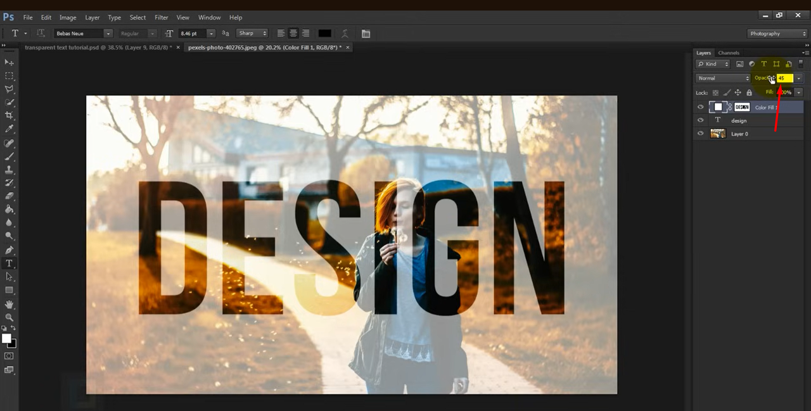
Task: Toggle Quick Mask mode
Action: click(x=9, y=356)
